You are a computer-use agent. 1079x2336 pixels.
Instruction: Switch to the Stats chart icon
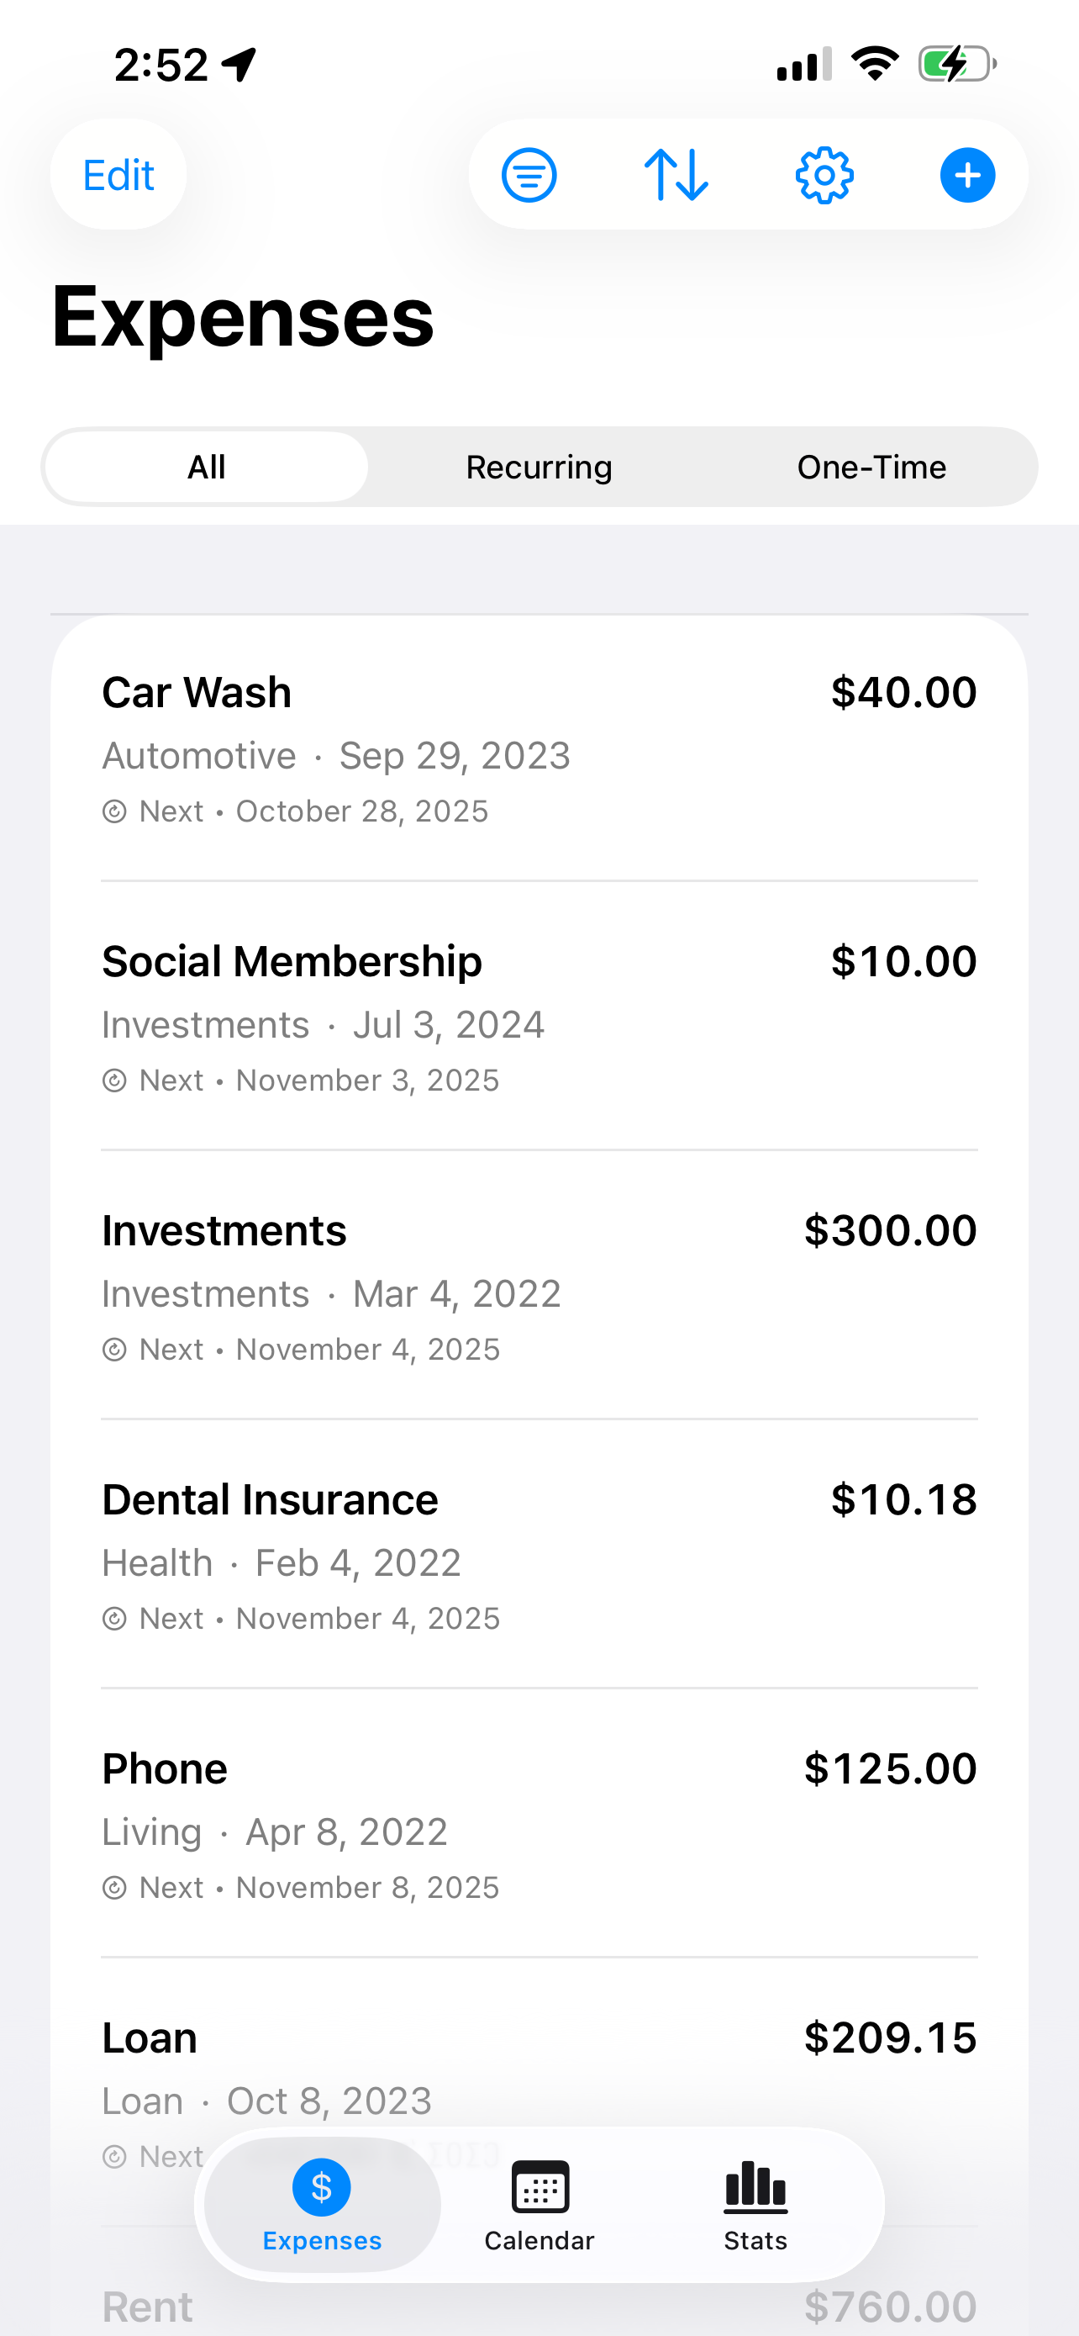755,2188
